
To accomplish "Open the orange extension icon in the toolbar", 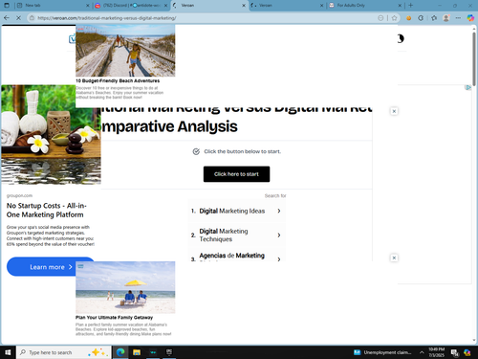I will pyautogui.click(x=408, y=18).
